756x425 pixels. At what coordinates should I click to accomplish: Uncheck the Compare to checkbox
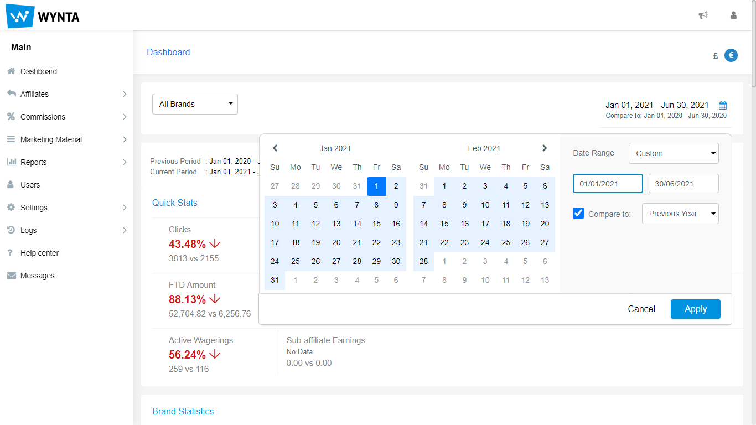coord(578,213)
